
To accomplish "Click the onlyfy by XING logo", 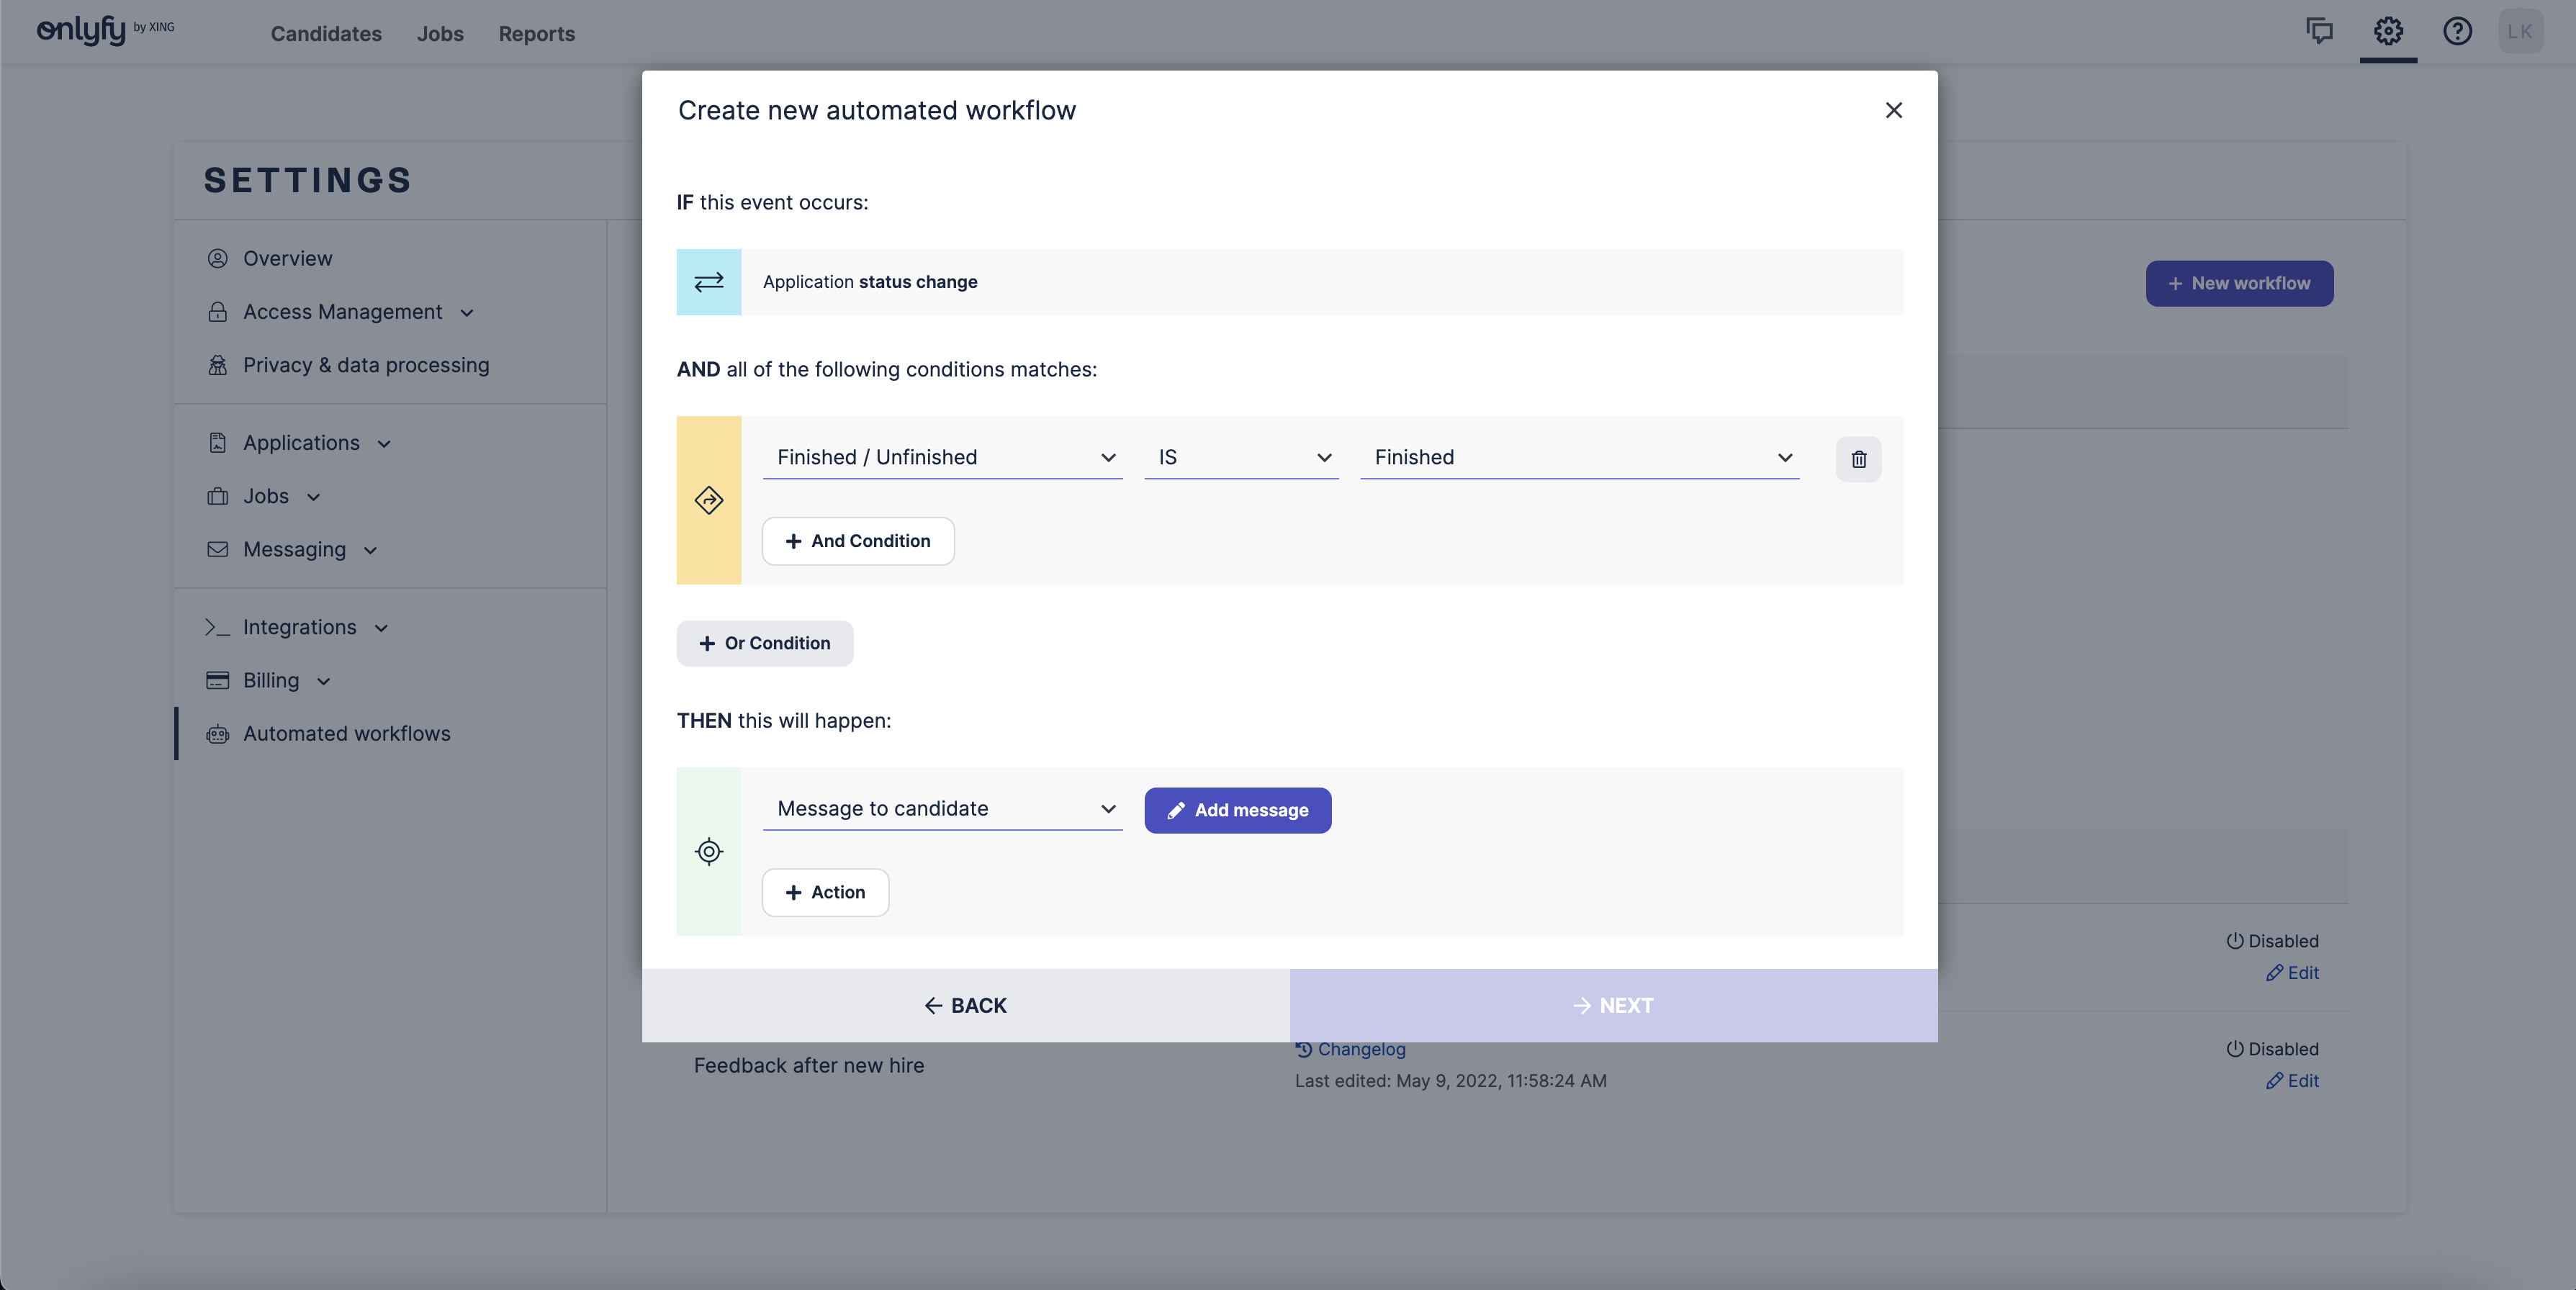I will (105, 30).
